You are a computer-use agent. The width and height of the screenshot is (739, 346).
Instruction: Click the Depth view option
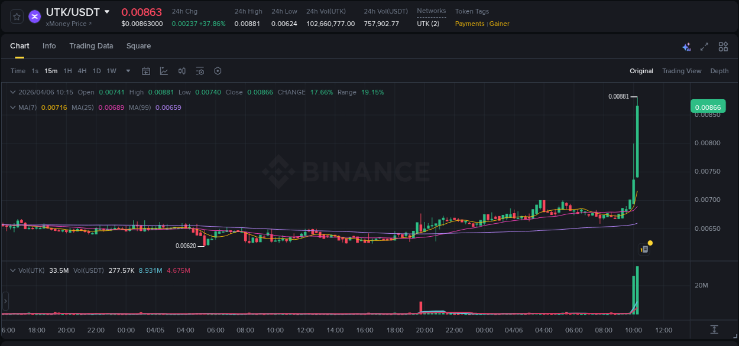(x=719, y=71)
